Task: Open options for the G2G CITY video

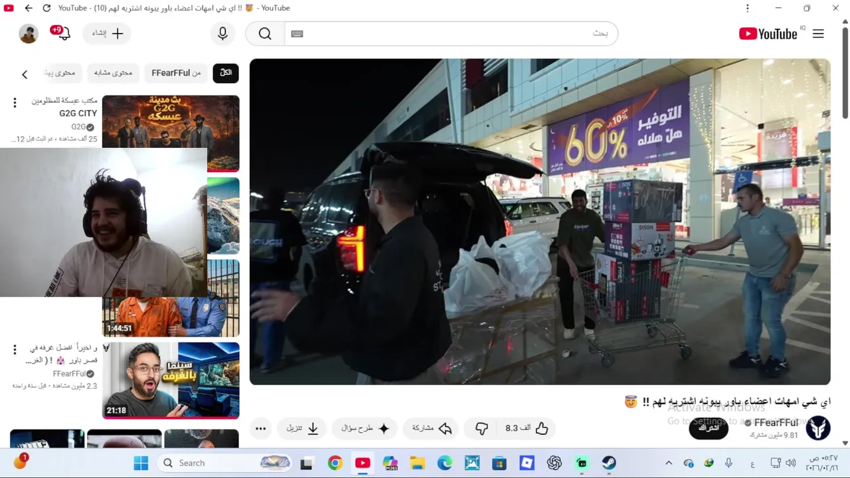Action: (15, 102)
